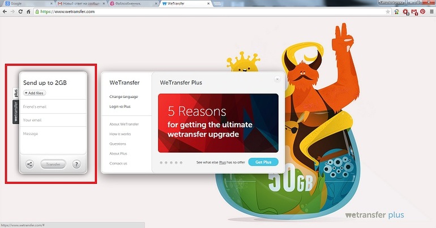Close the Google tab

(51, 3)
